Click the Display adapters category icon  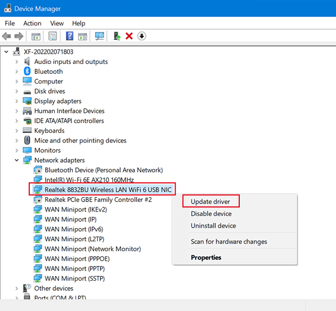27,101
